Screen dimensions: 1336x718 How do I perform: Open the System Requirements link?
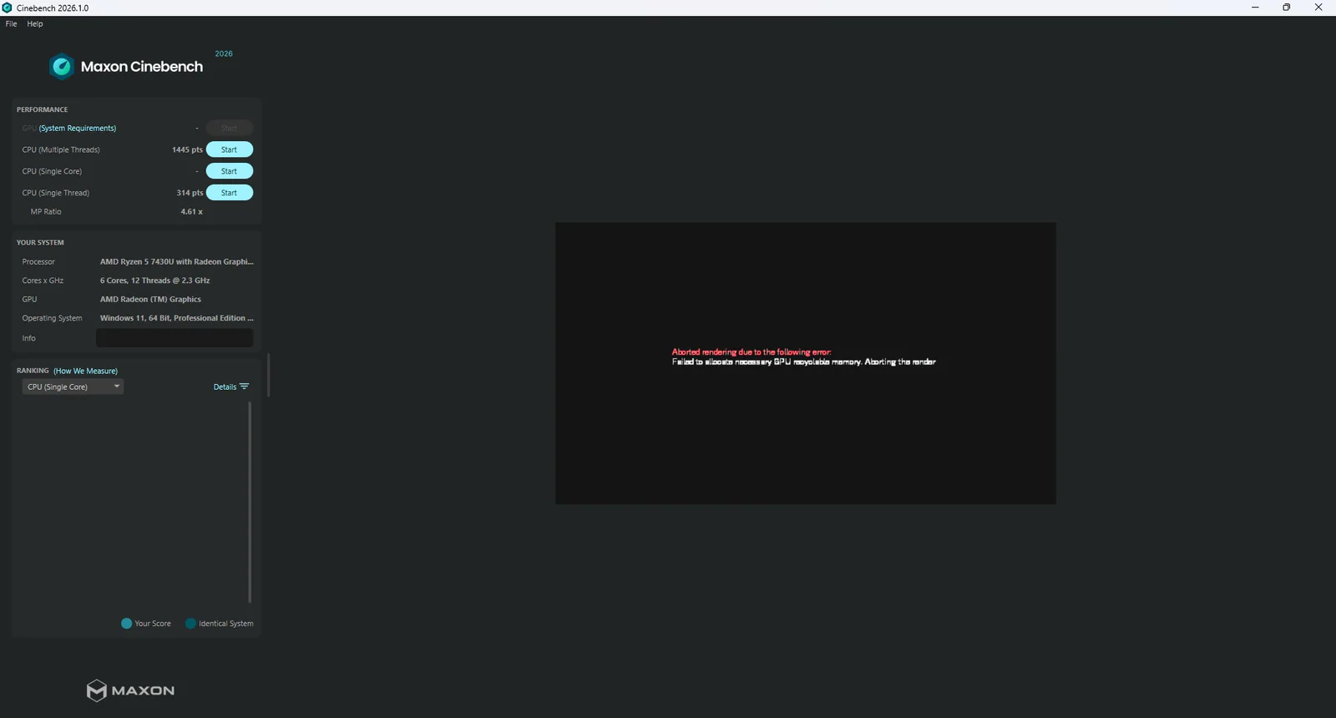click(x=78, y=128)
